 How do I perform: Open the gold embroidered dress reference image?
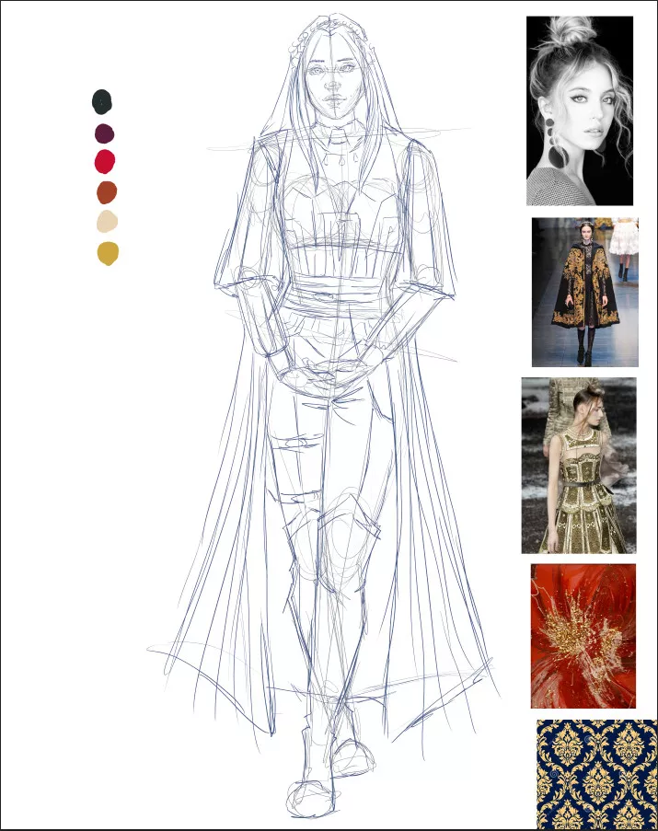point(578,465)
